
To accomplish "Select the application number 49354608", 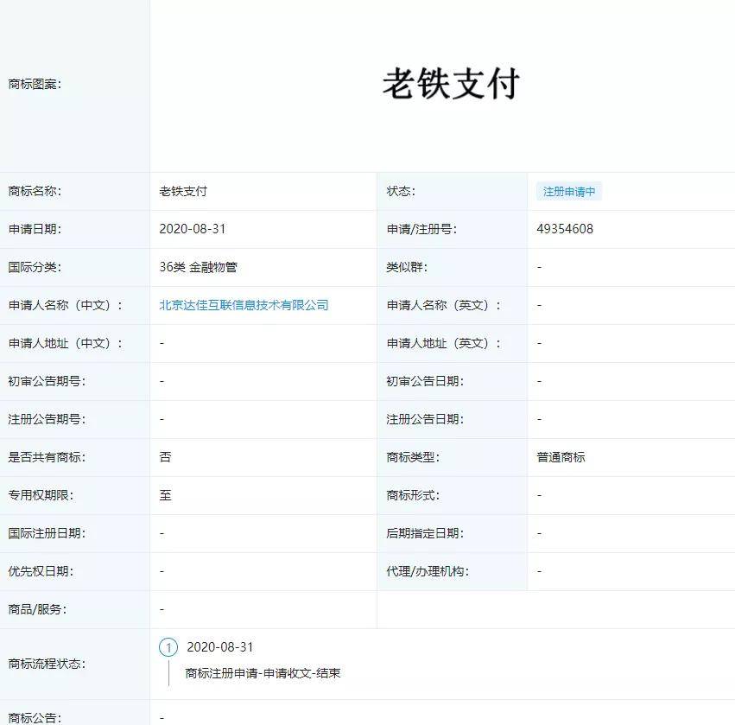I will (x=565, y=229).
